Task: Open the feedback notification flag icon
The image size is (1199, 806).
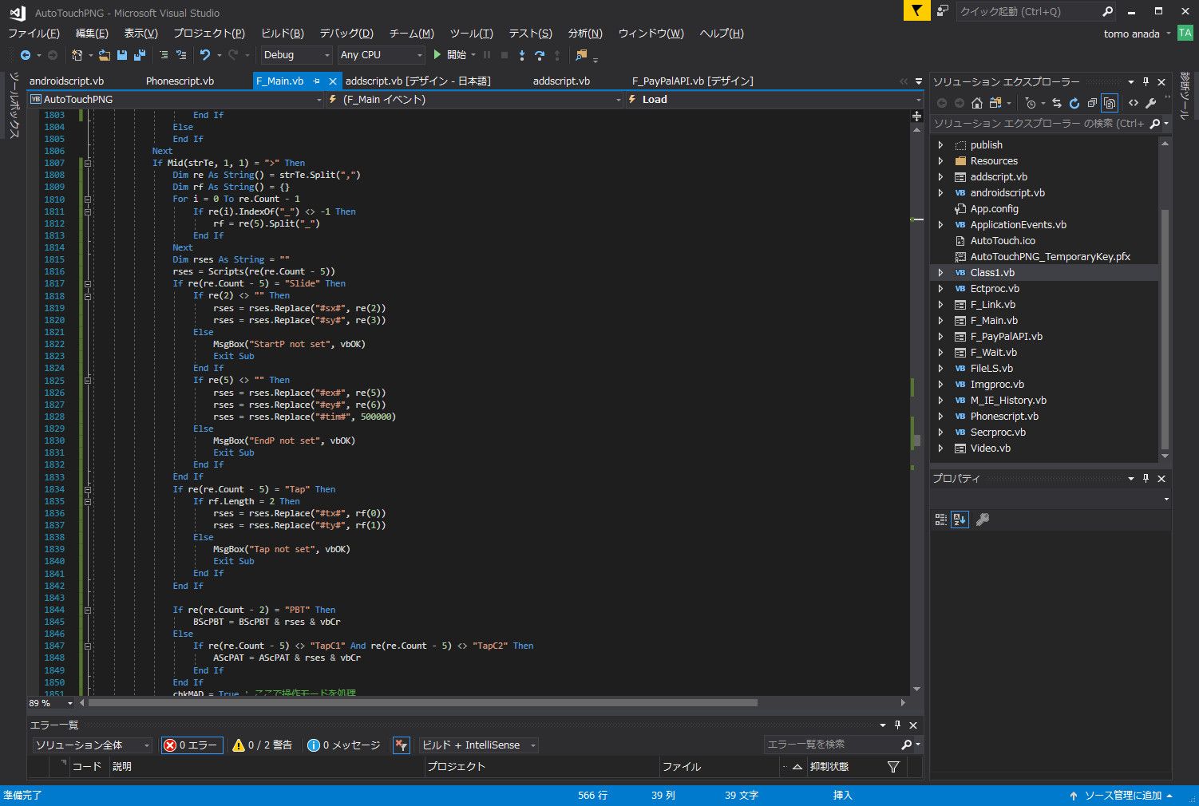Action: click(x=916, y=10)
